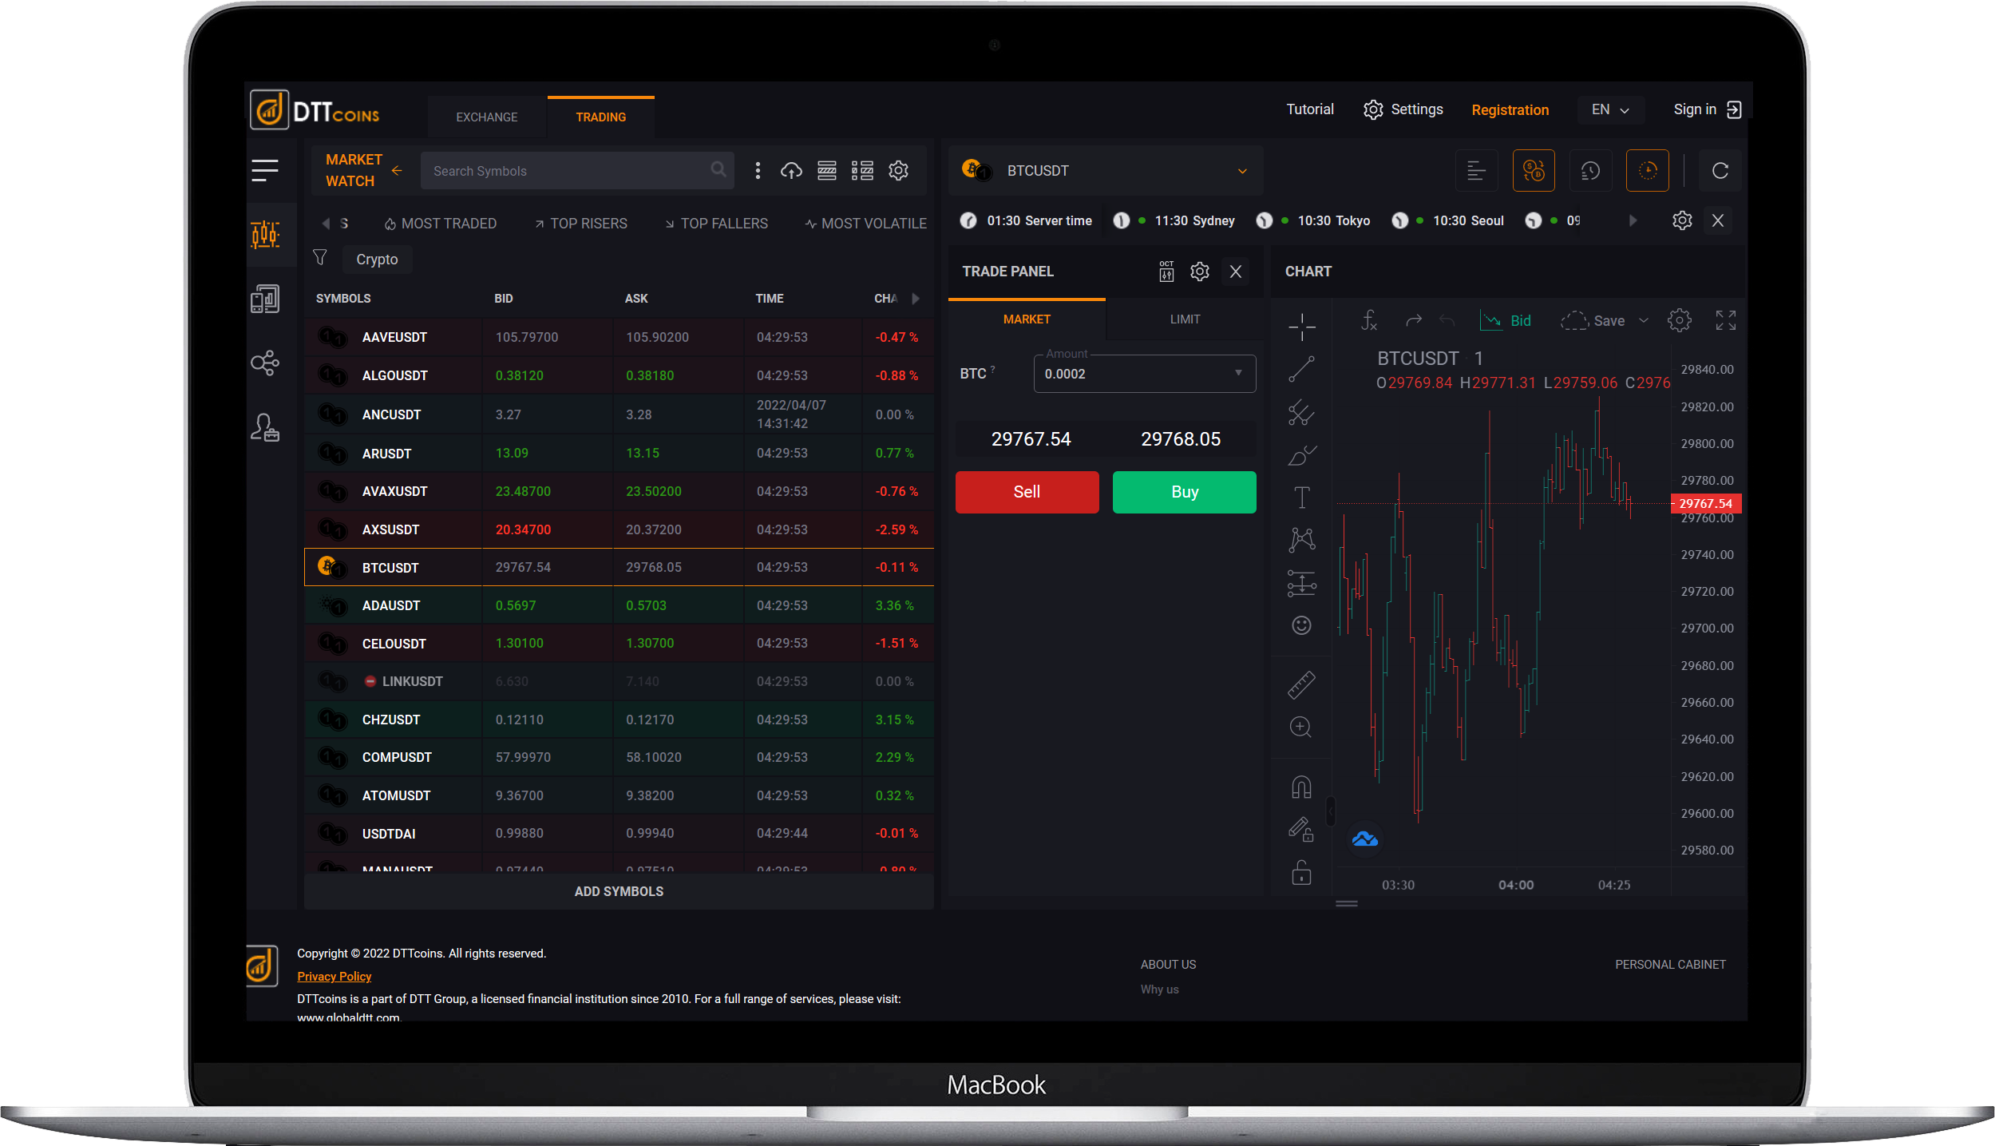
Task: Refresh the trading workspace
Action: (1720, 170)
